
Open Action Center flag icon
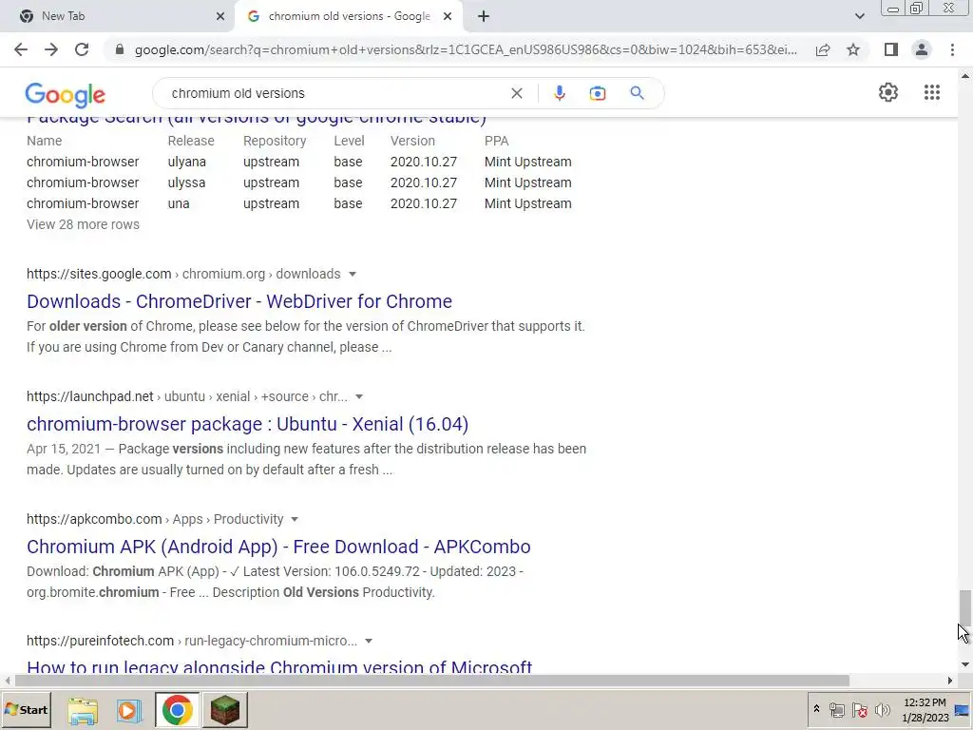click(859, 709)
